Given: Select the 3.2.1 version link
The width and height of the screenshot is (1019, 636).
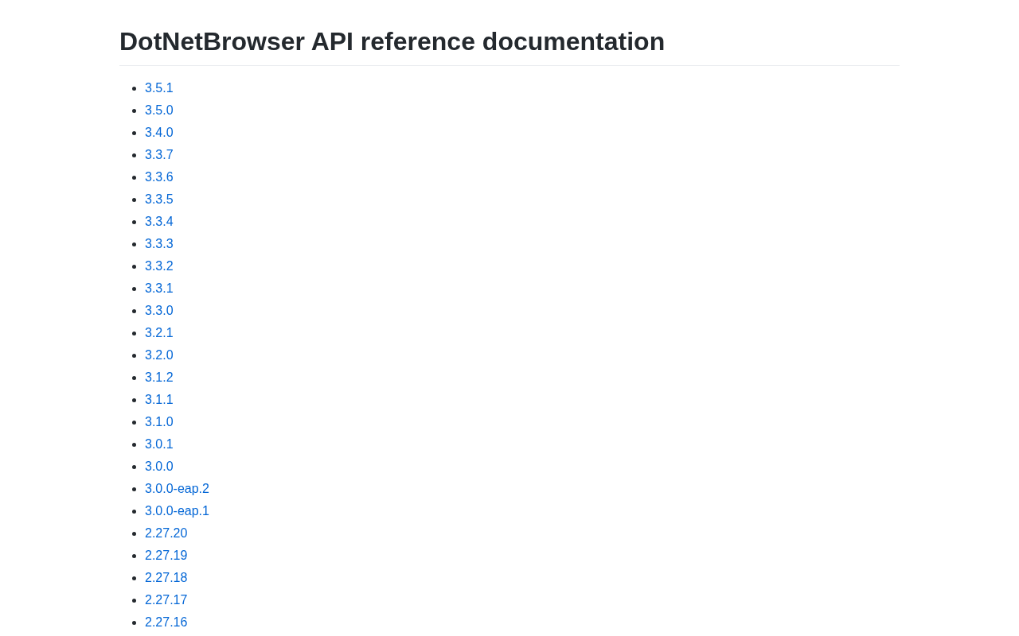Looking at the screenshot, I should [158, 333].
